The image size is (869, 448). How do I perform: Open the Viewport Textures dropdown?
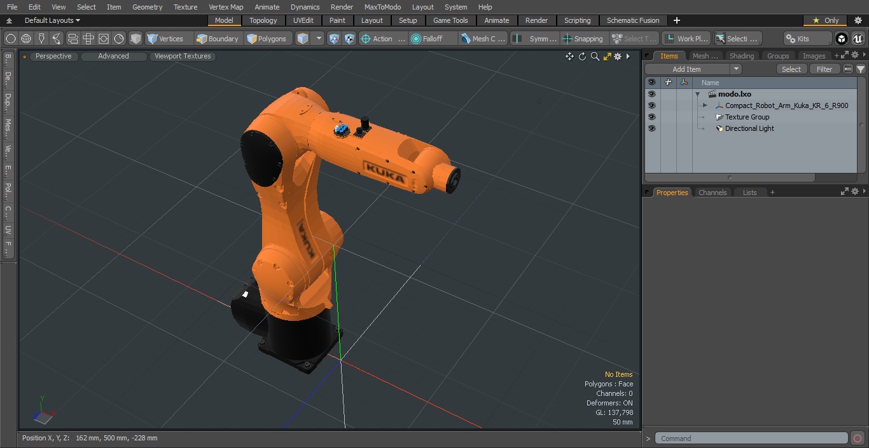point(183,56)
